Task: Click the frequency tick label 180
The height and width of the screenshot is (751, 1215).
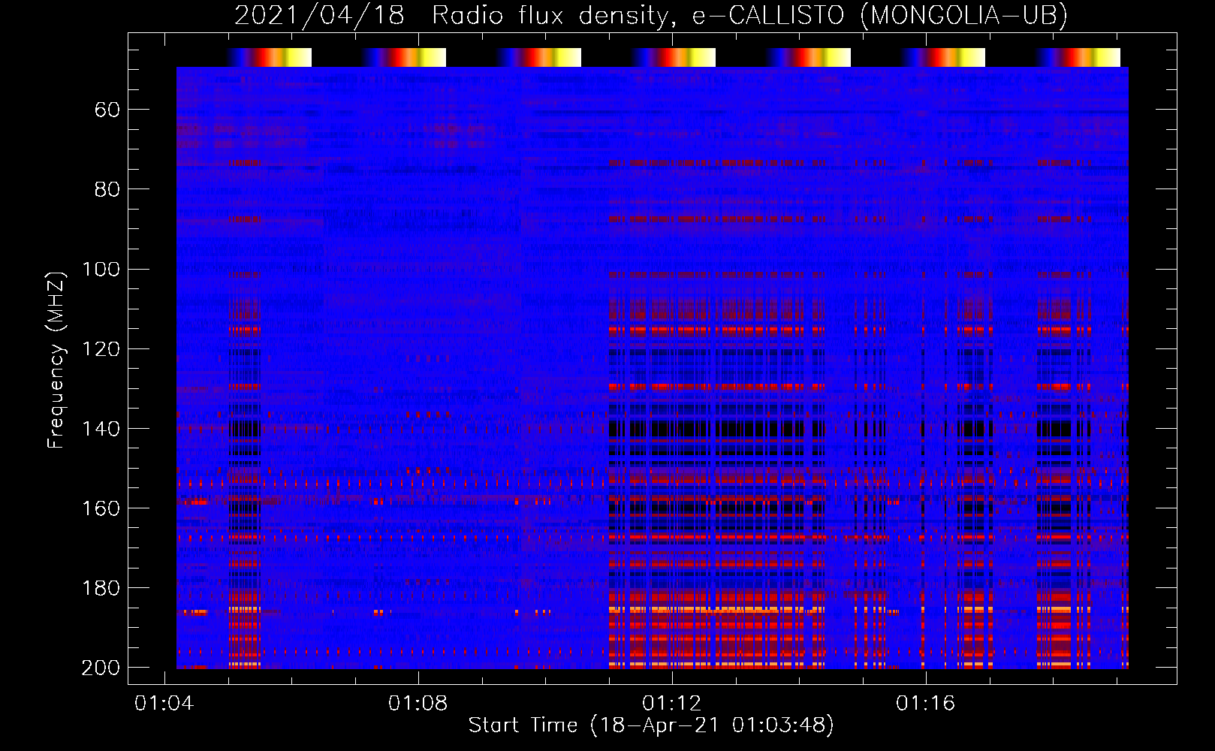Action: coord(101,588)
